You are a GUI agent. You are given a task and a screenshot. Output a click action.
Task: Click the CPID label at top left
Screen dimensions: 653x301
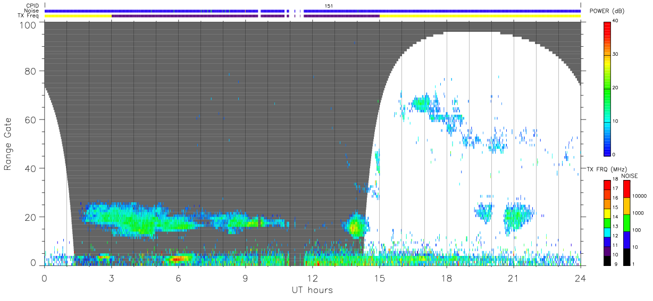34,6
